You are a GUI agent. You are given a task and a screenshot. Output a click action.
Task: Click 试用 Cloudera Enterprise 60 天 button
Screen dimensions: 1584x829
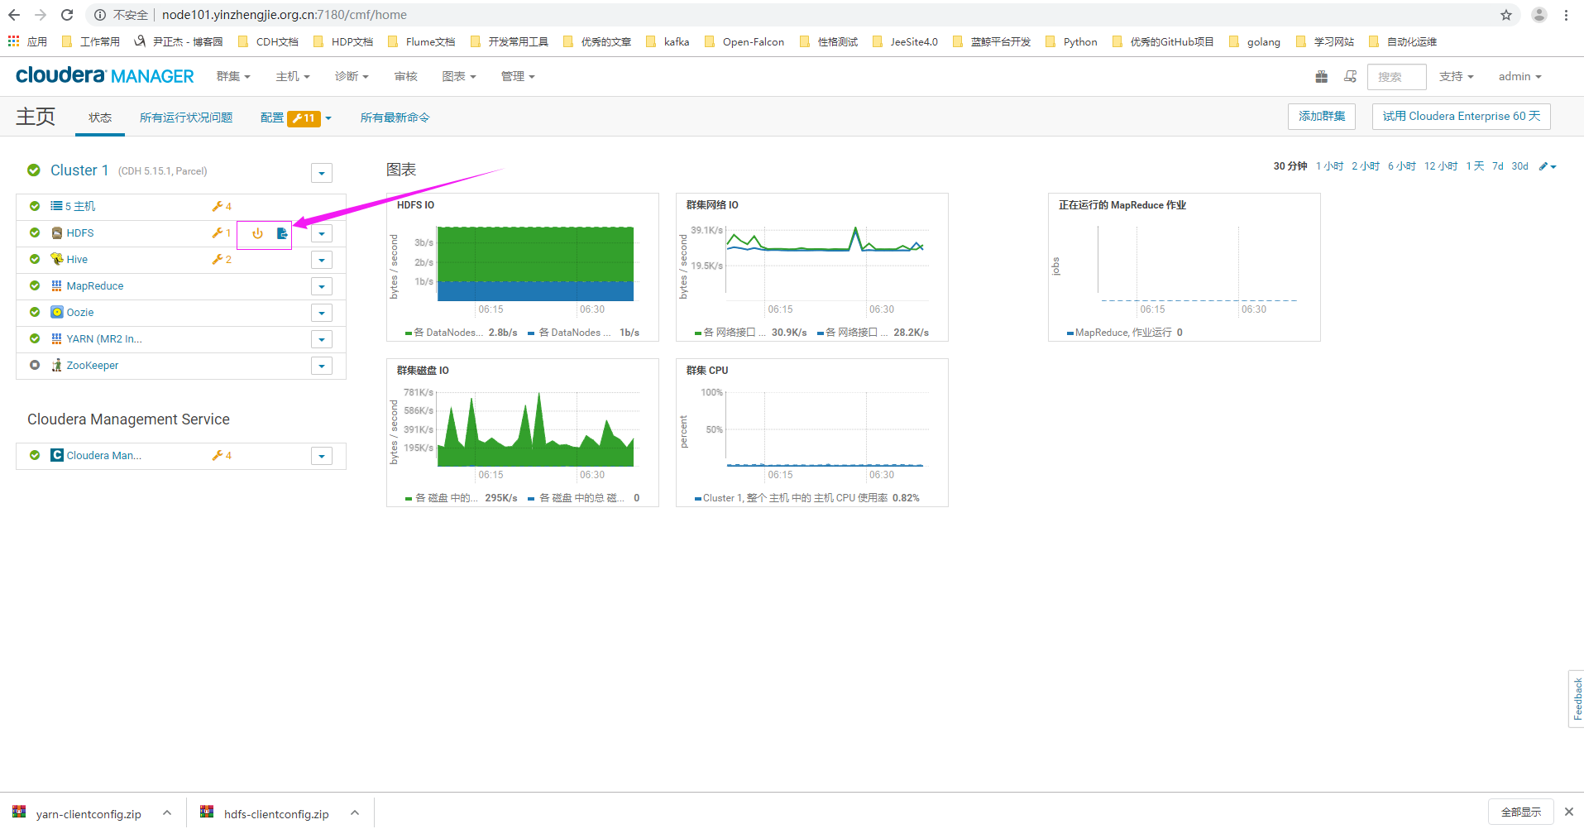point(1461,117)
